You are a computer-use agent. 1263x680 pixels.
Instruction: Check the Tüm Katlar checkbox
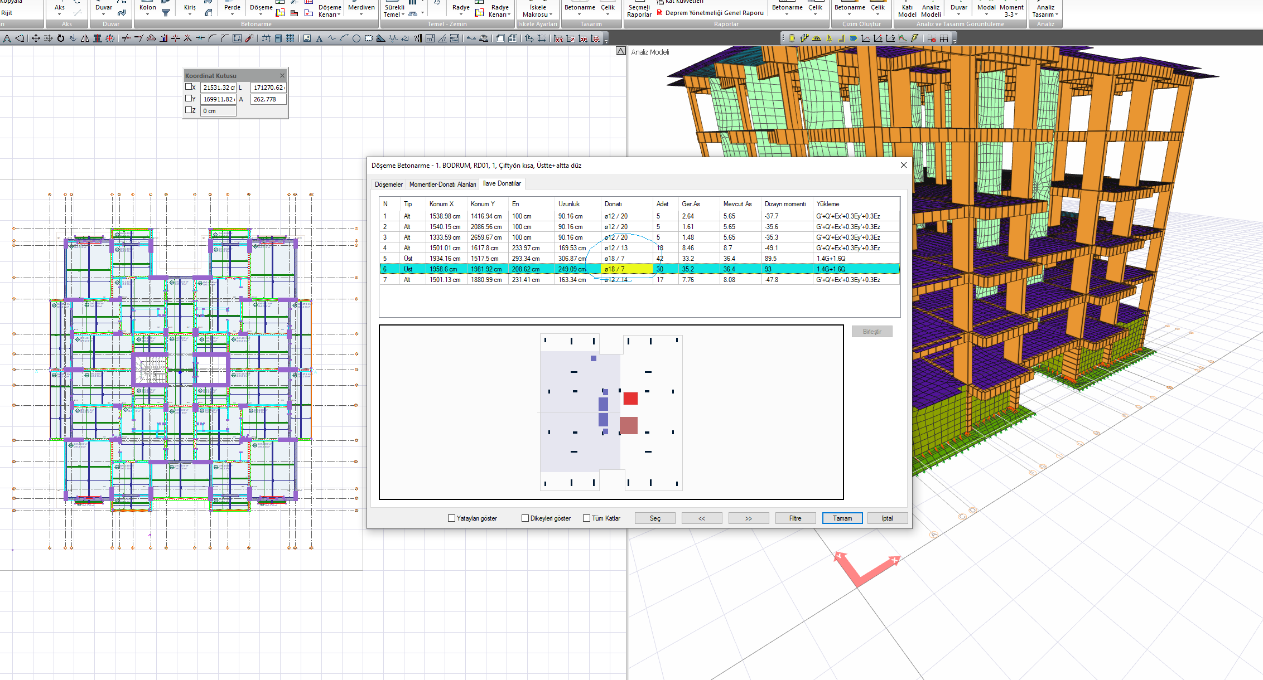(587, 518)
